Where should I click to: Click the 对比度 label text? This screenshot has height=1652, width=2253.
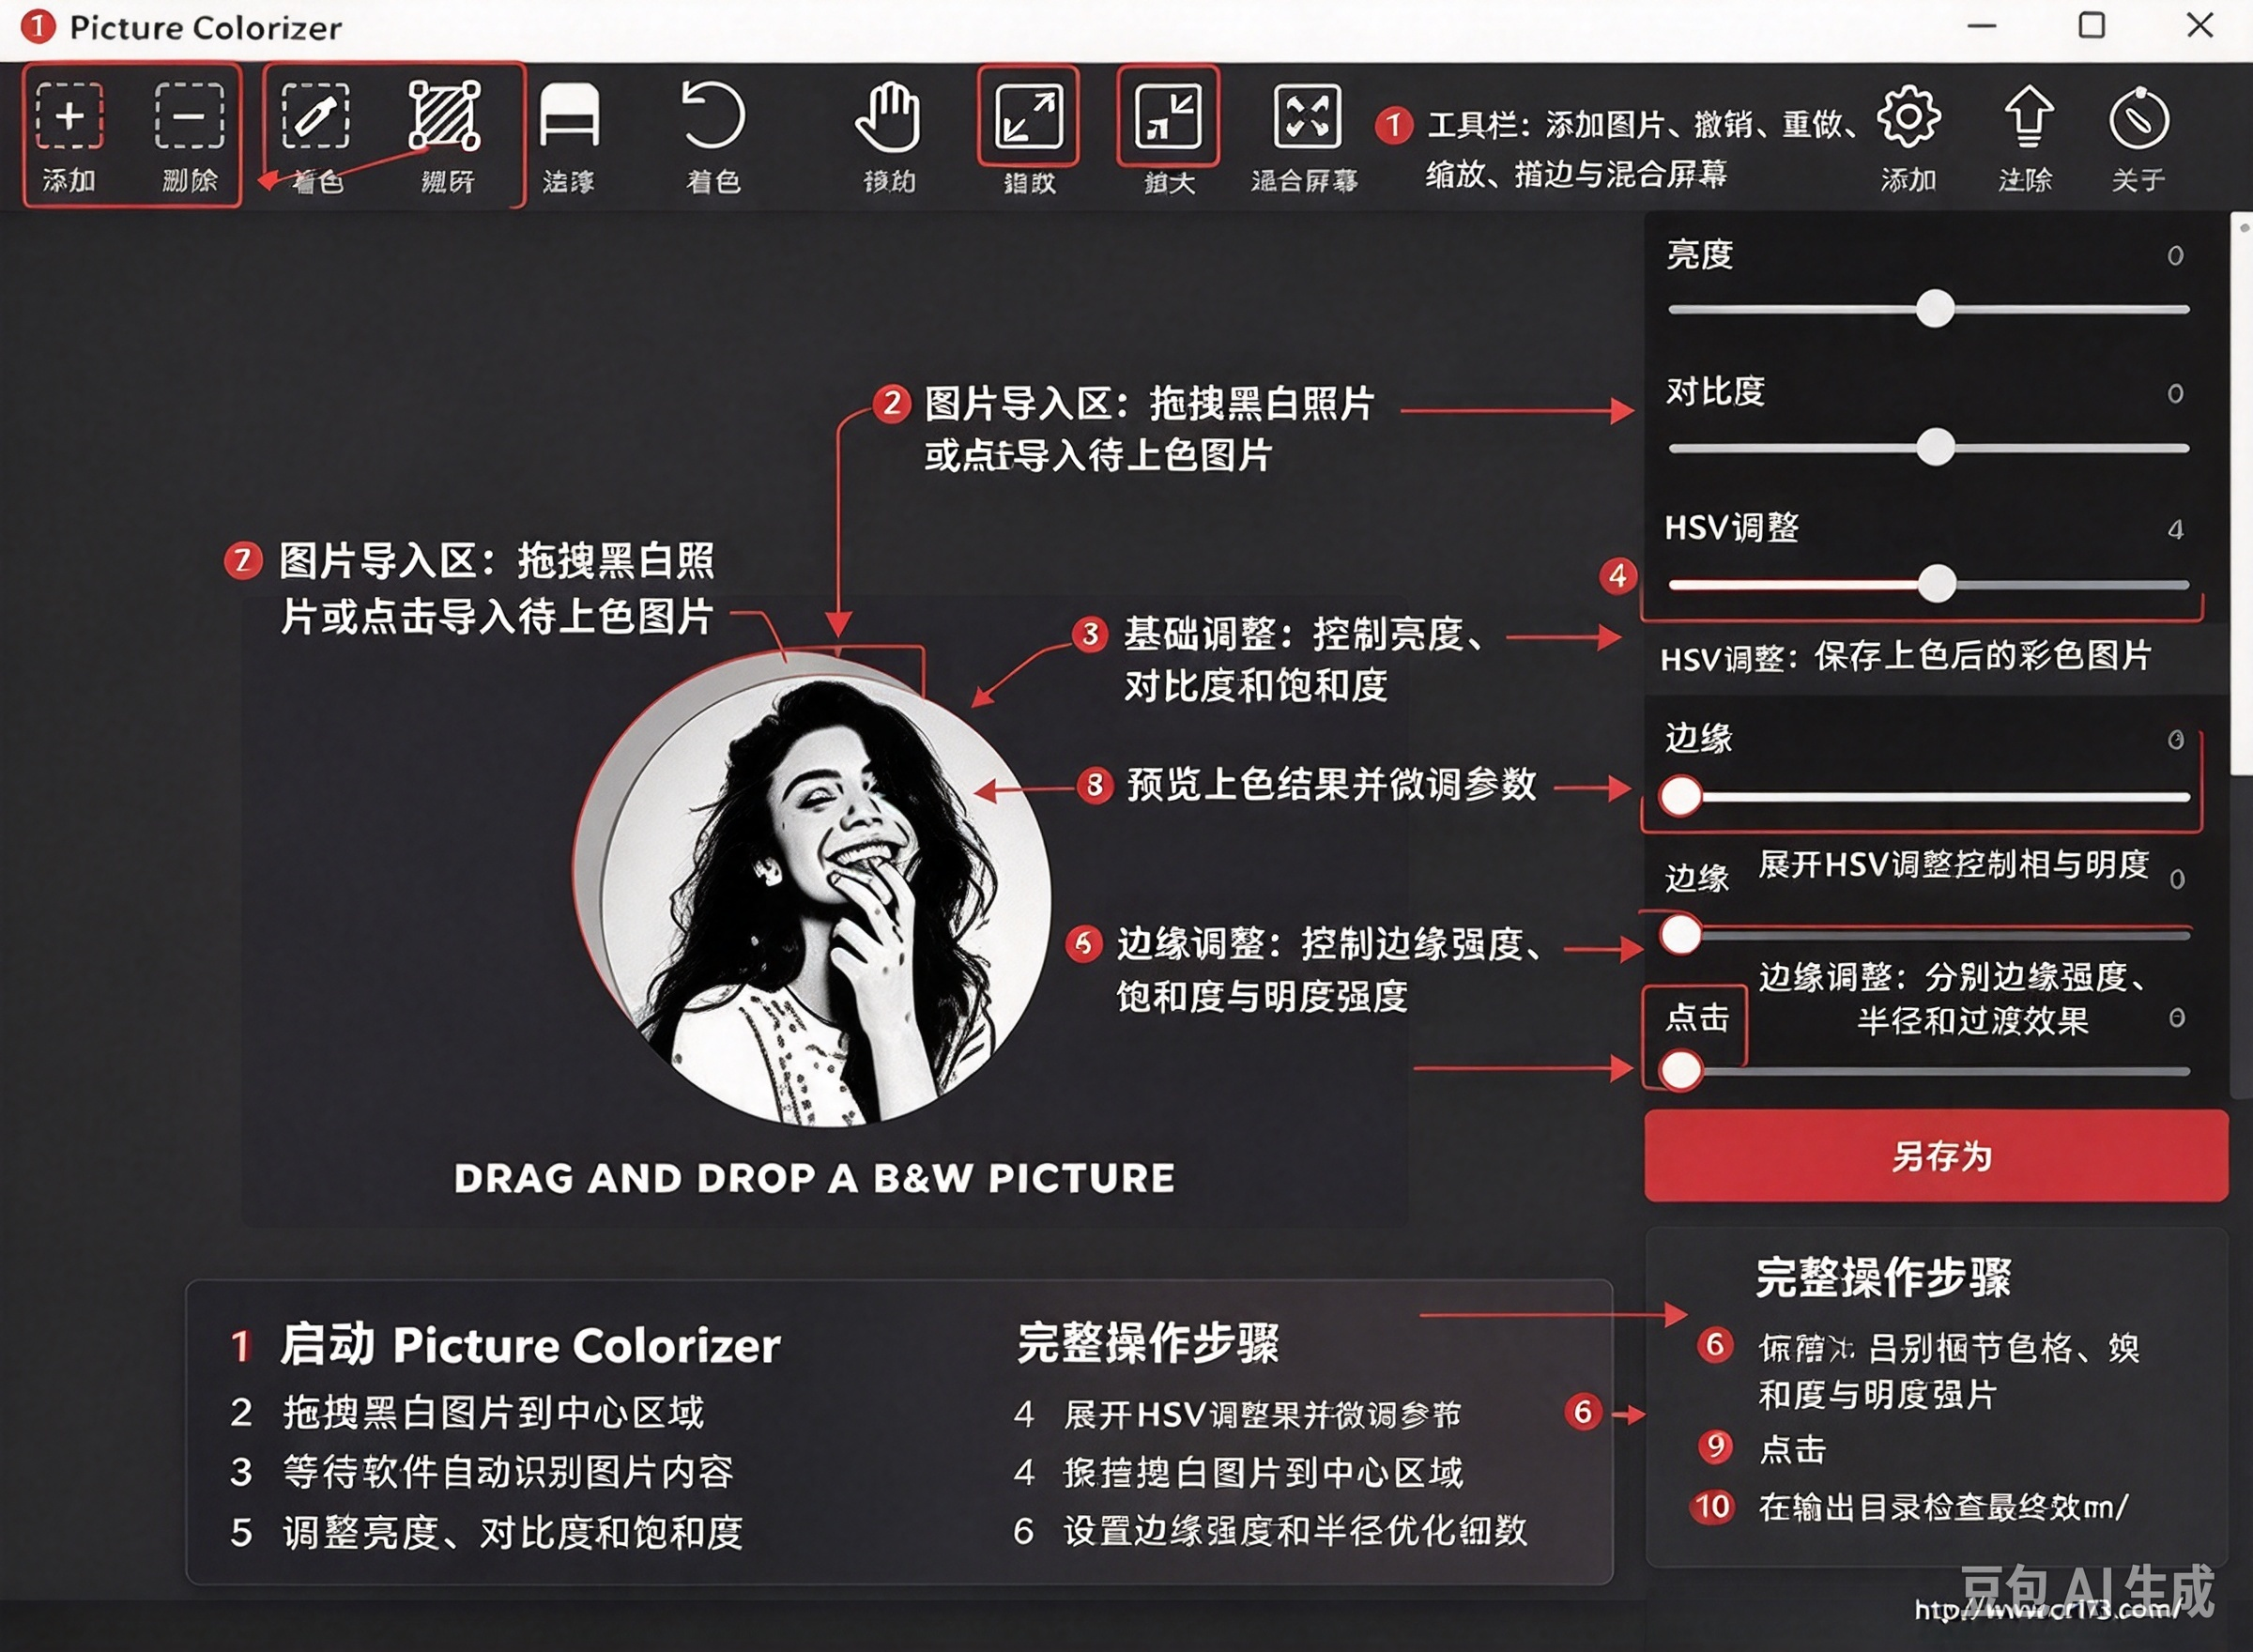coord(1715,391)
